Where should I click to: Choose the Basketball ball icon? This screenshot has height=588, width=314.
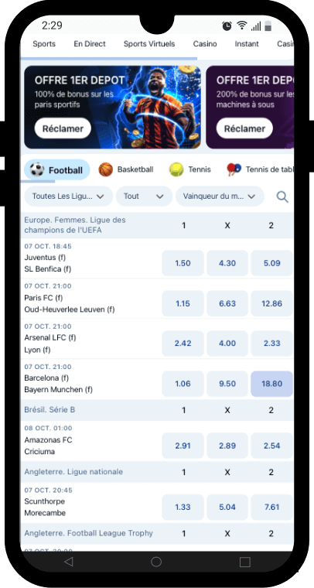[x=106, y=169]
